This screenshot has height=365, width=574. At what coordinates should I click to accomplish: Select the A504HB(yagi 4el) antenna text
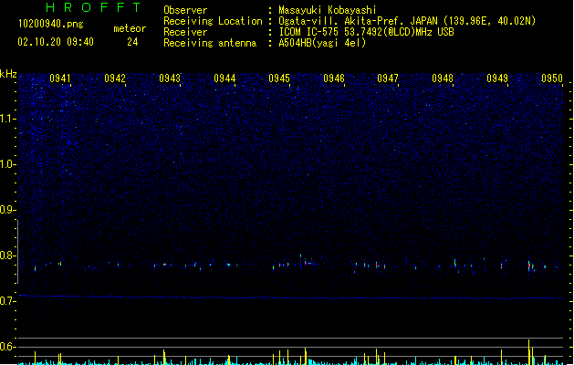tap(322, 43)
